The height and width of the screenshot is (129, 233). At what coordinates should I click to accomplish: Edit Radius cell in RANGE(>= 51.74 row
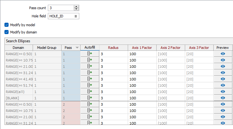click(113, 85)
